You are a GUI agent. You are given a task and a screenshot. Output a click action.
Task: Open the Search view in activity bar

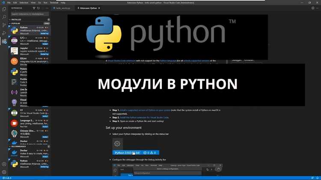(4, 17)
